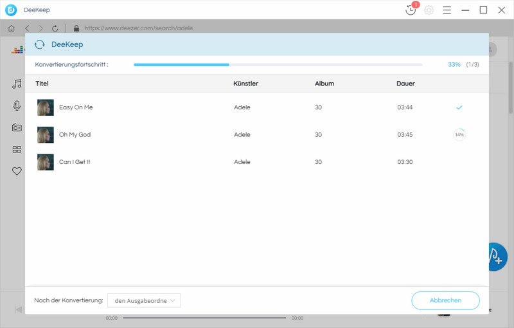Click the conversion progress bar
The image size is (514, 328).
[278, 64]
